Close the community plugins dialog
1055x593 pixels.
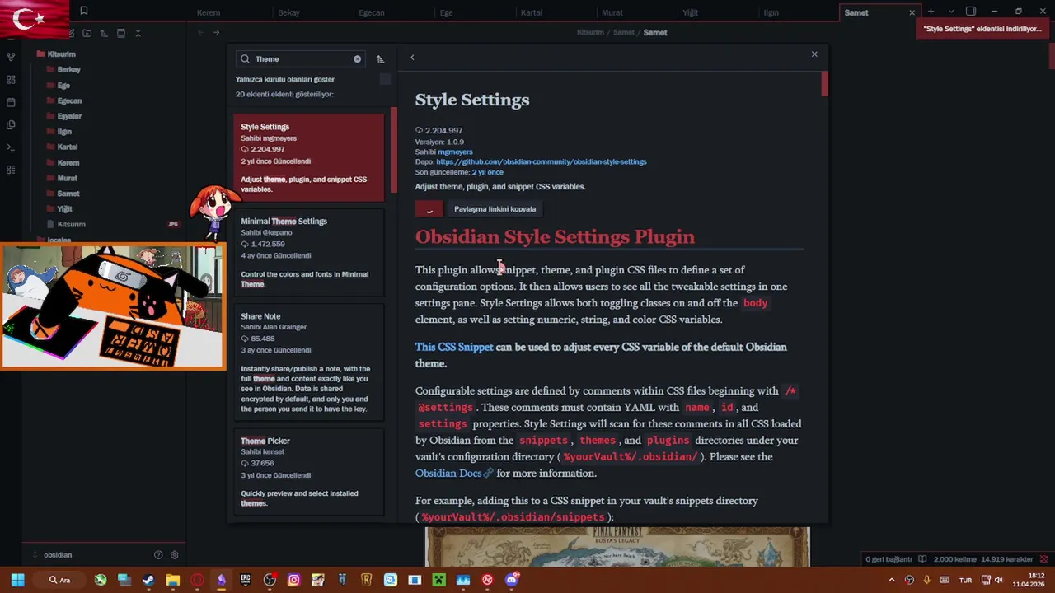tap(814, 54)
